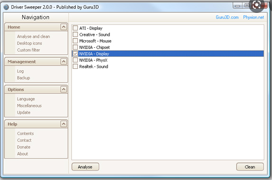Open the Contact page
This screenshot has height=180, width=272.
click(x=24, y=140)
